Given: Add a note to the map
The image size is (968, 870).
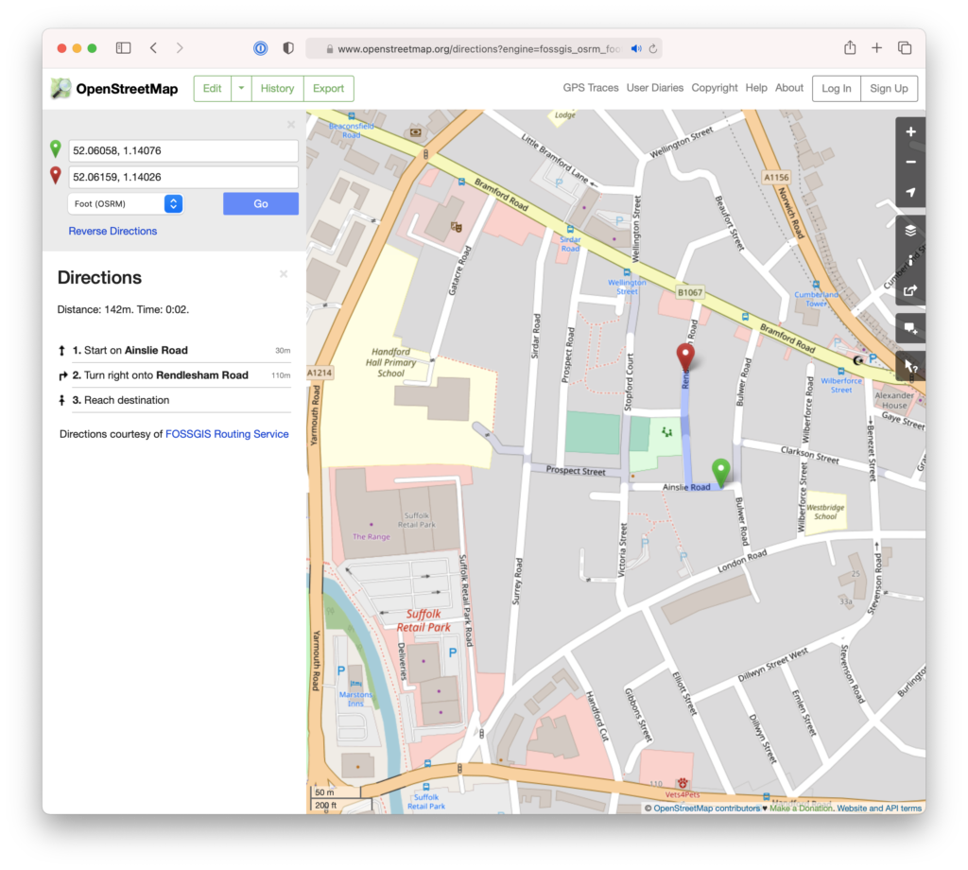Looking at the screenshot, I should coord(910,328).
